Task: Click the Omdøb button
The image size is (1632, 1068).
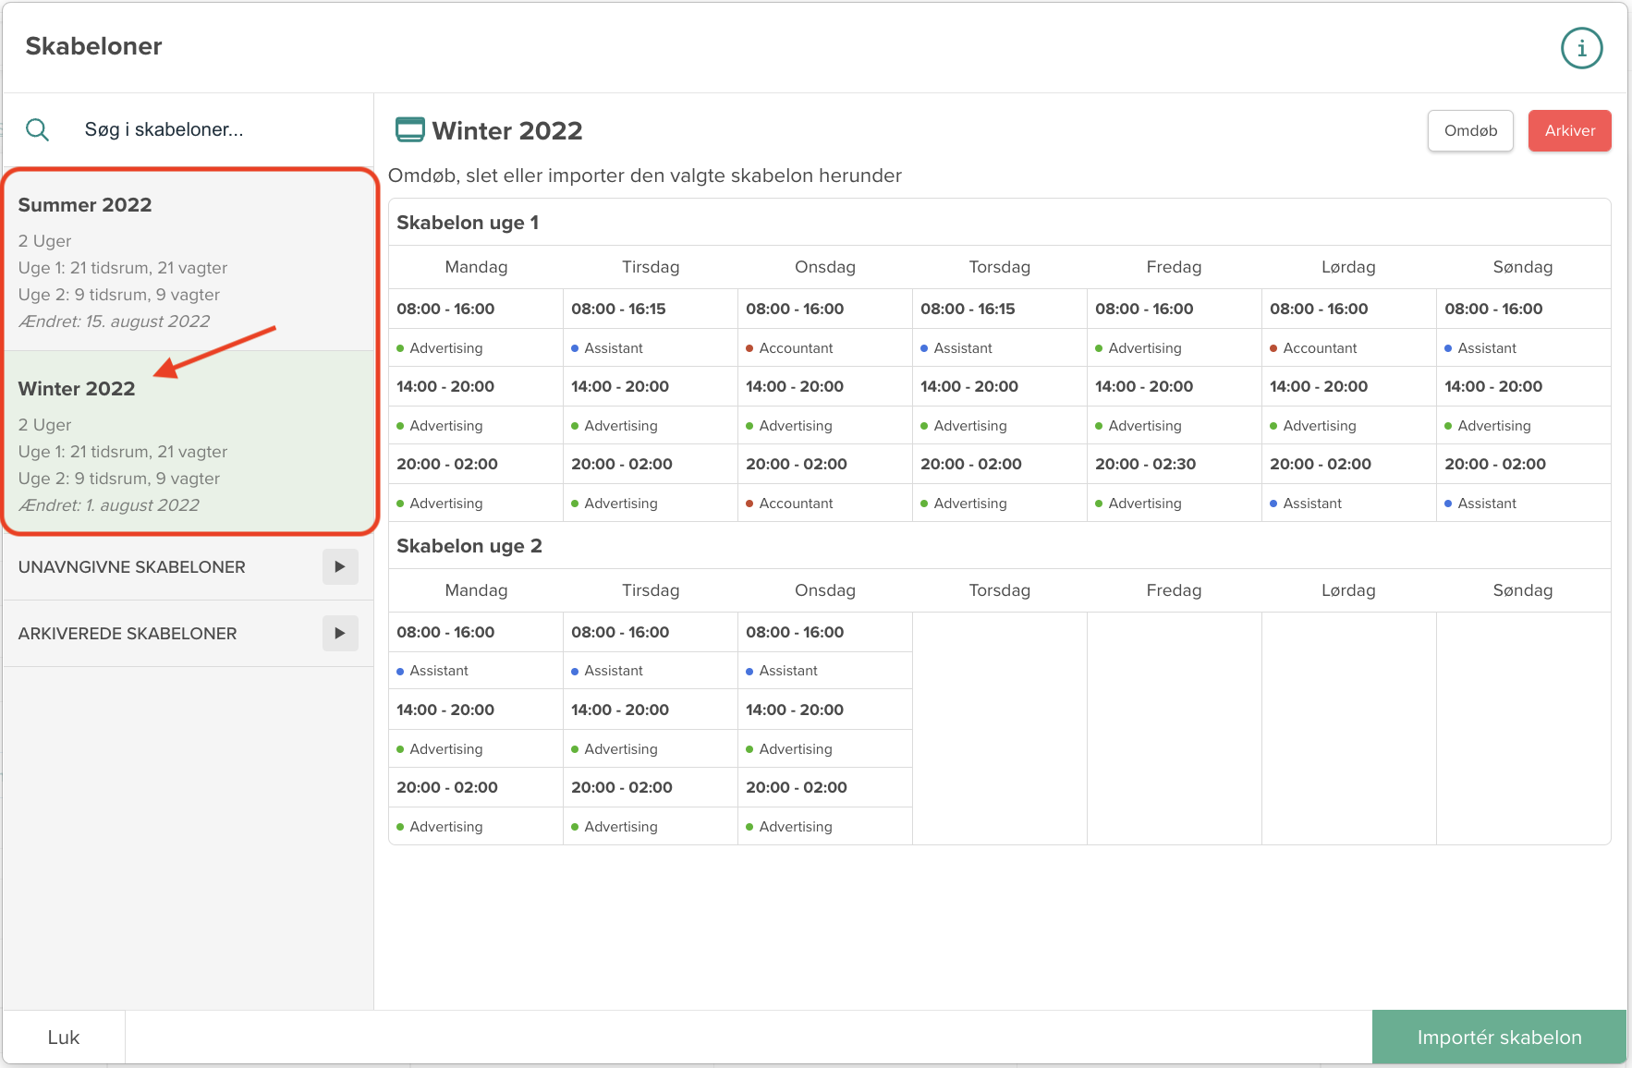Action: coord(1469,130)
